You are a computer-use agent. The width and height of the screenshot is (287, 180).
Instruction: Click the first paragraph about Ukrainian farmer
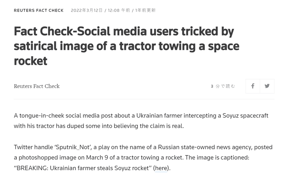click(x=141, y=121)
